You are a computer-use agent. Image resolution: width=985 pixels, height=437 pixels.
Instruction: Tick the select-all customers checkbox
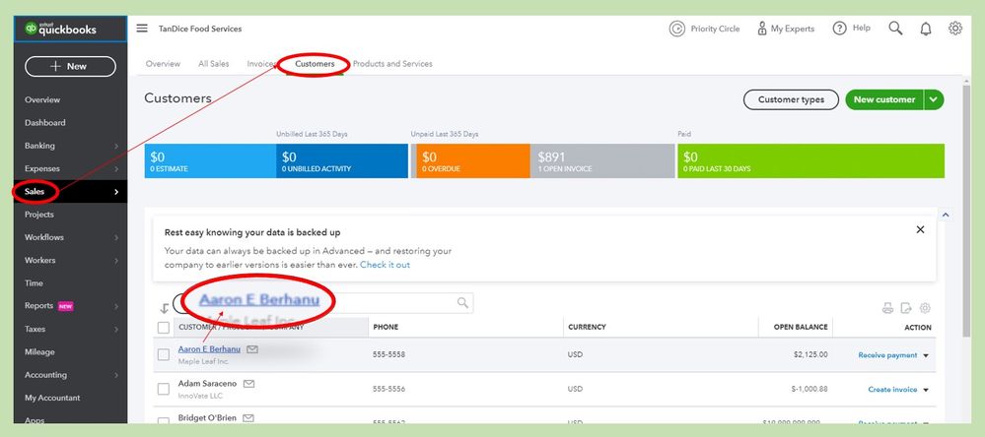(x=164, y=327)
